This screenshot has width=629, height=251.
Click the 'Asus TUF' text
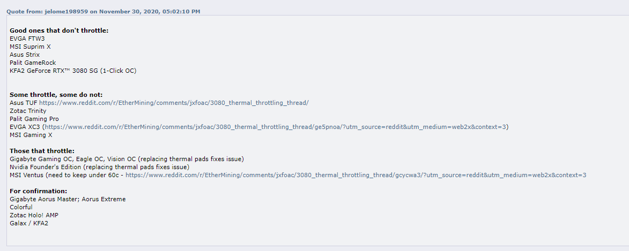click(23, 103)
